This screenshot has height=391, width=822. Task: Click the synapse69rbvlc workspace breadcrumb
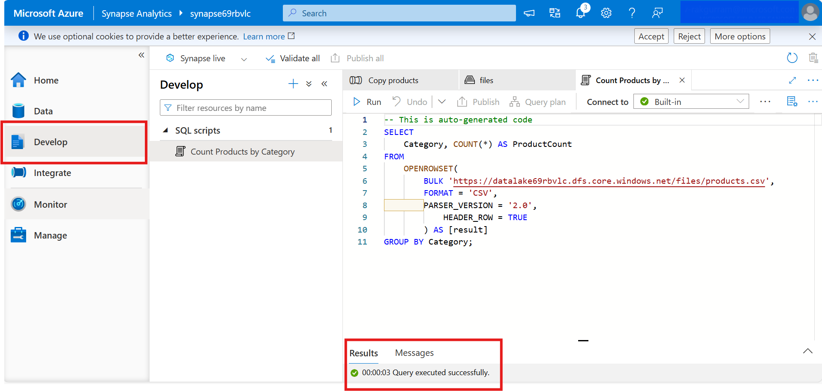click(x=220, y=14)
